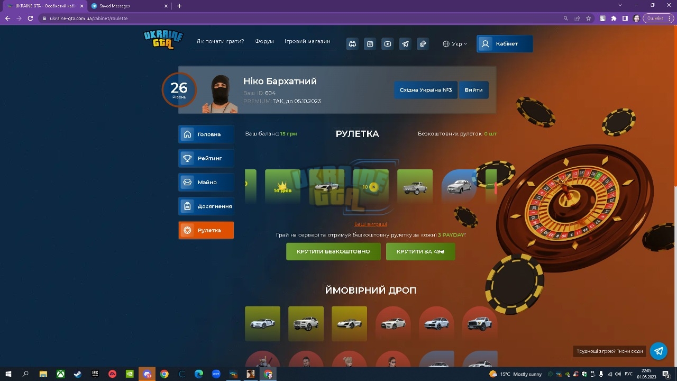Click the "10 K" coin prize tile
Image resolution: width=677 pixels, height=381 pixels.
coord(371,187)
